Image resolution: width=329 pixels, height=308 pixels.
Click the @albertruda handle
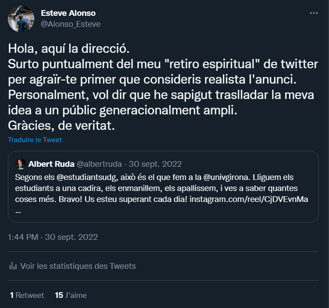coord(99,164)
